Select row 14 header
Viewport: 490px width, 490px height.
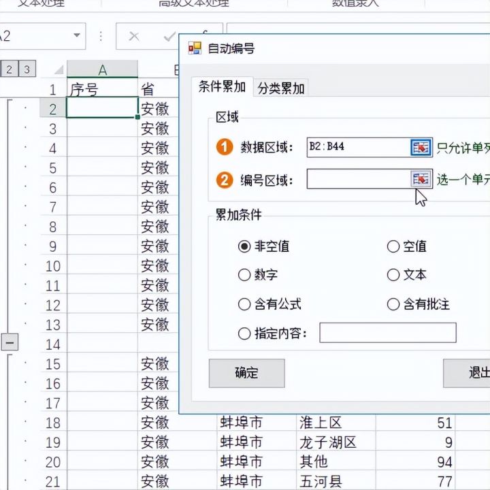[x=53, y=344]
